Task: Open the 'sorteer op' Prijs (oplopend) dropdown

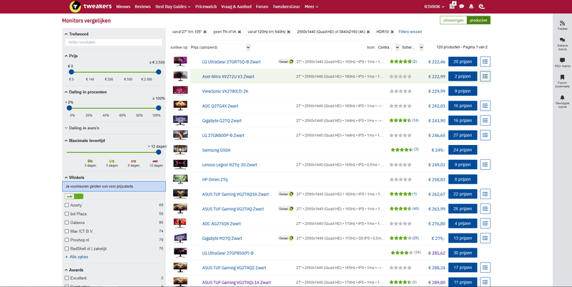Action: coord(220,47)
